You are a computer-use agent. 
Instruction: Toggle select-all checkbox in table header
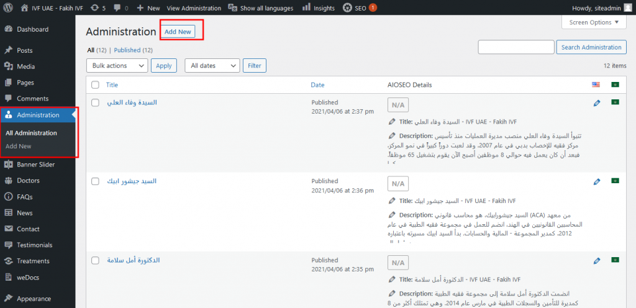[x=95, y=84]
